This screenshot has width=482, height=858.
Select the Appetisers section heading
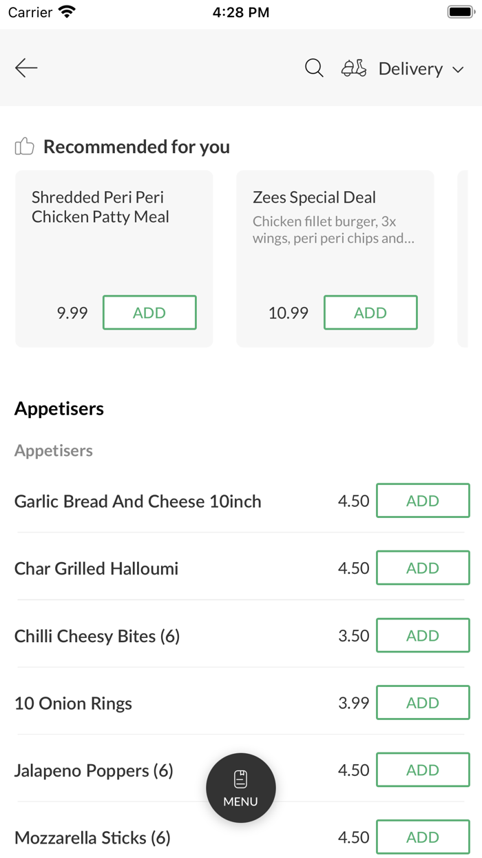click(x=59, y=408)
